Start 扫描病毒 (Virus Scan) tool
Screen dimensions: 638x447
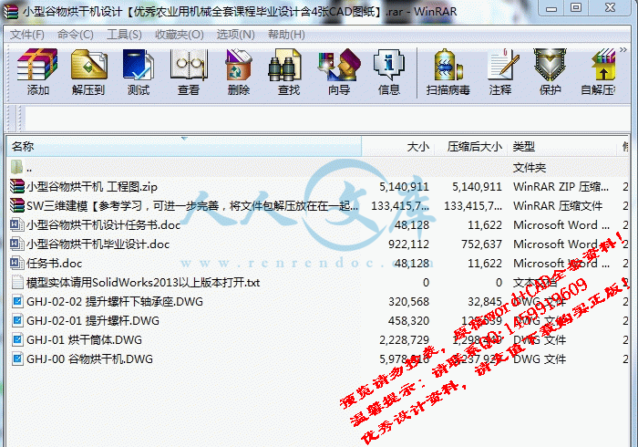click(x=448, y=65)
